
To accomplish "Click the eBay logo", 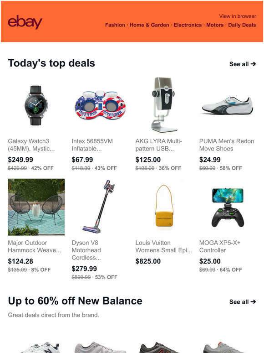I will click(x=25, y=22).
